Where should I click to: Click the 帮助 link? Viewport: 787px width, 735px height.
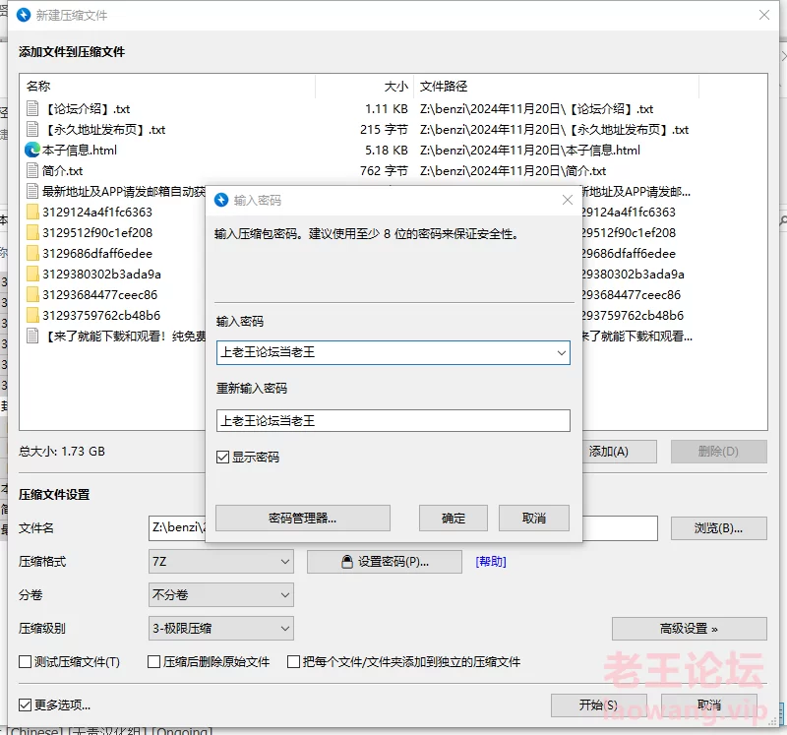click(x=491, y=562)
